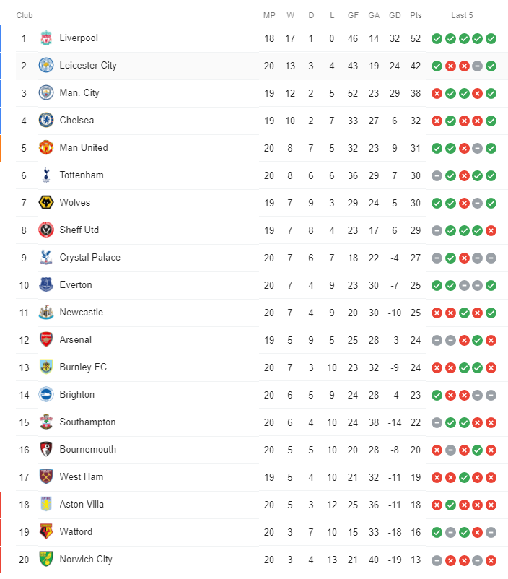The image size is (508, 579).
Task: Click the West Ham crest icon
Action: (46, 476)
